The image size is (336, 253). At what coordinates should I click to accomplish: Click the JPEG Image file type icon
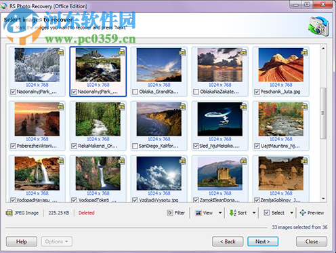[9, 213]
